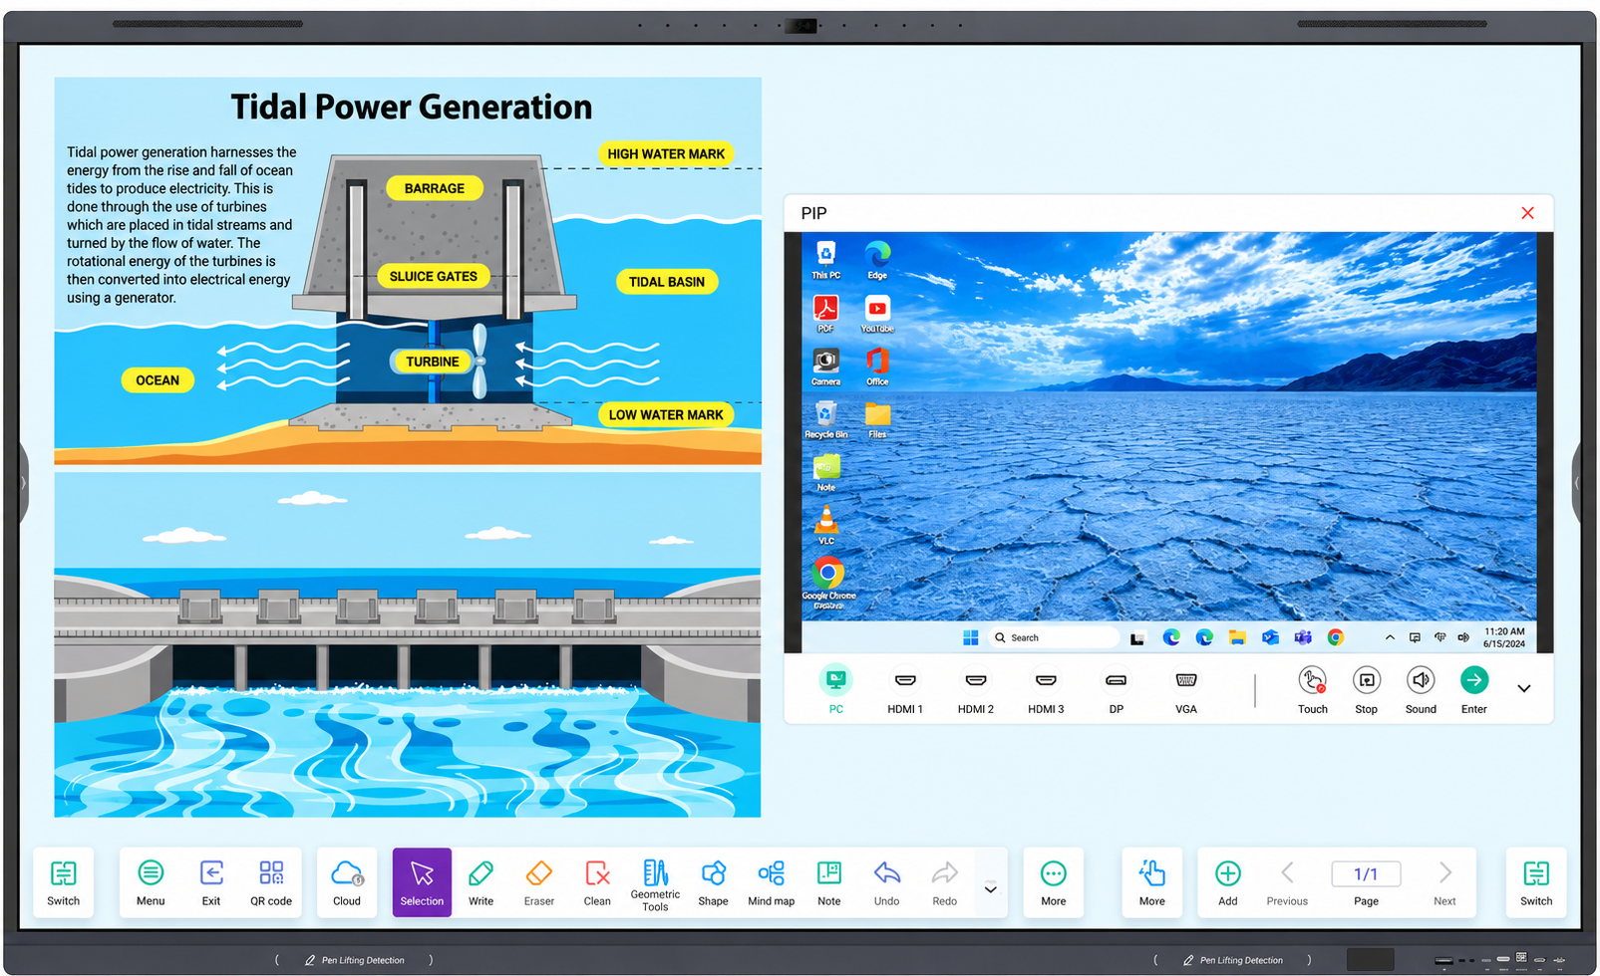Switch PIP source to HDMI 2
This screenshot has width=1600, height=976.
(x=976, y=690)
